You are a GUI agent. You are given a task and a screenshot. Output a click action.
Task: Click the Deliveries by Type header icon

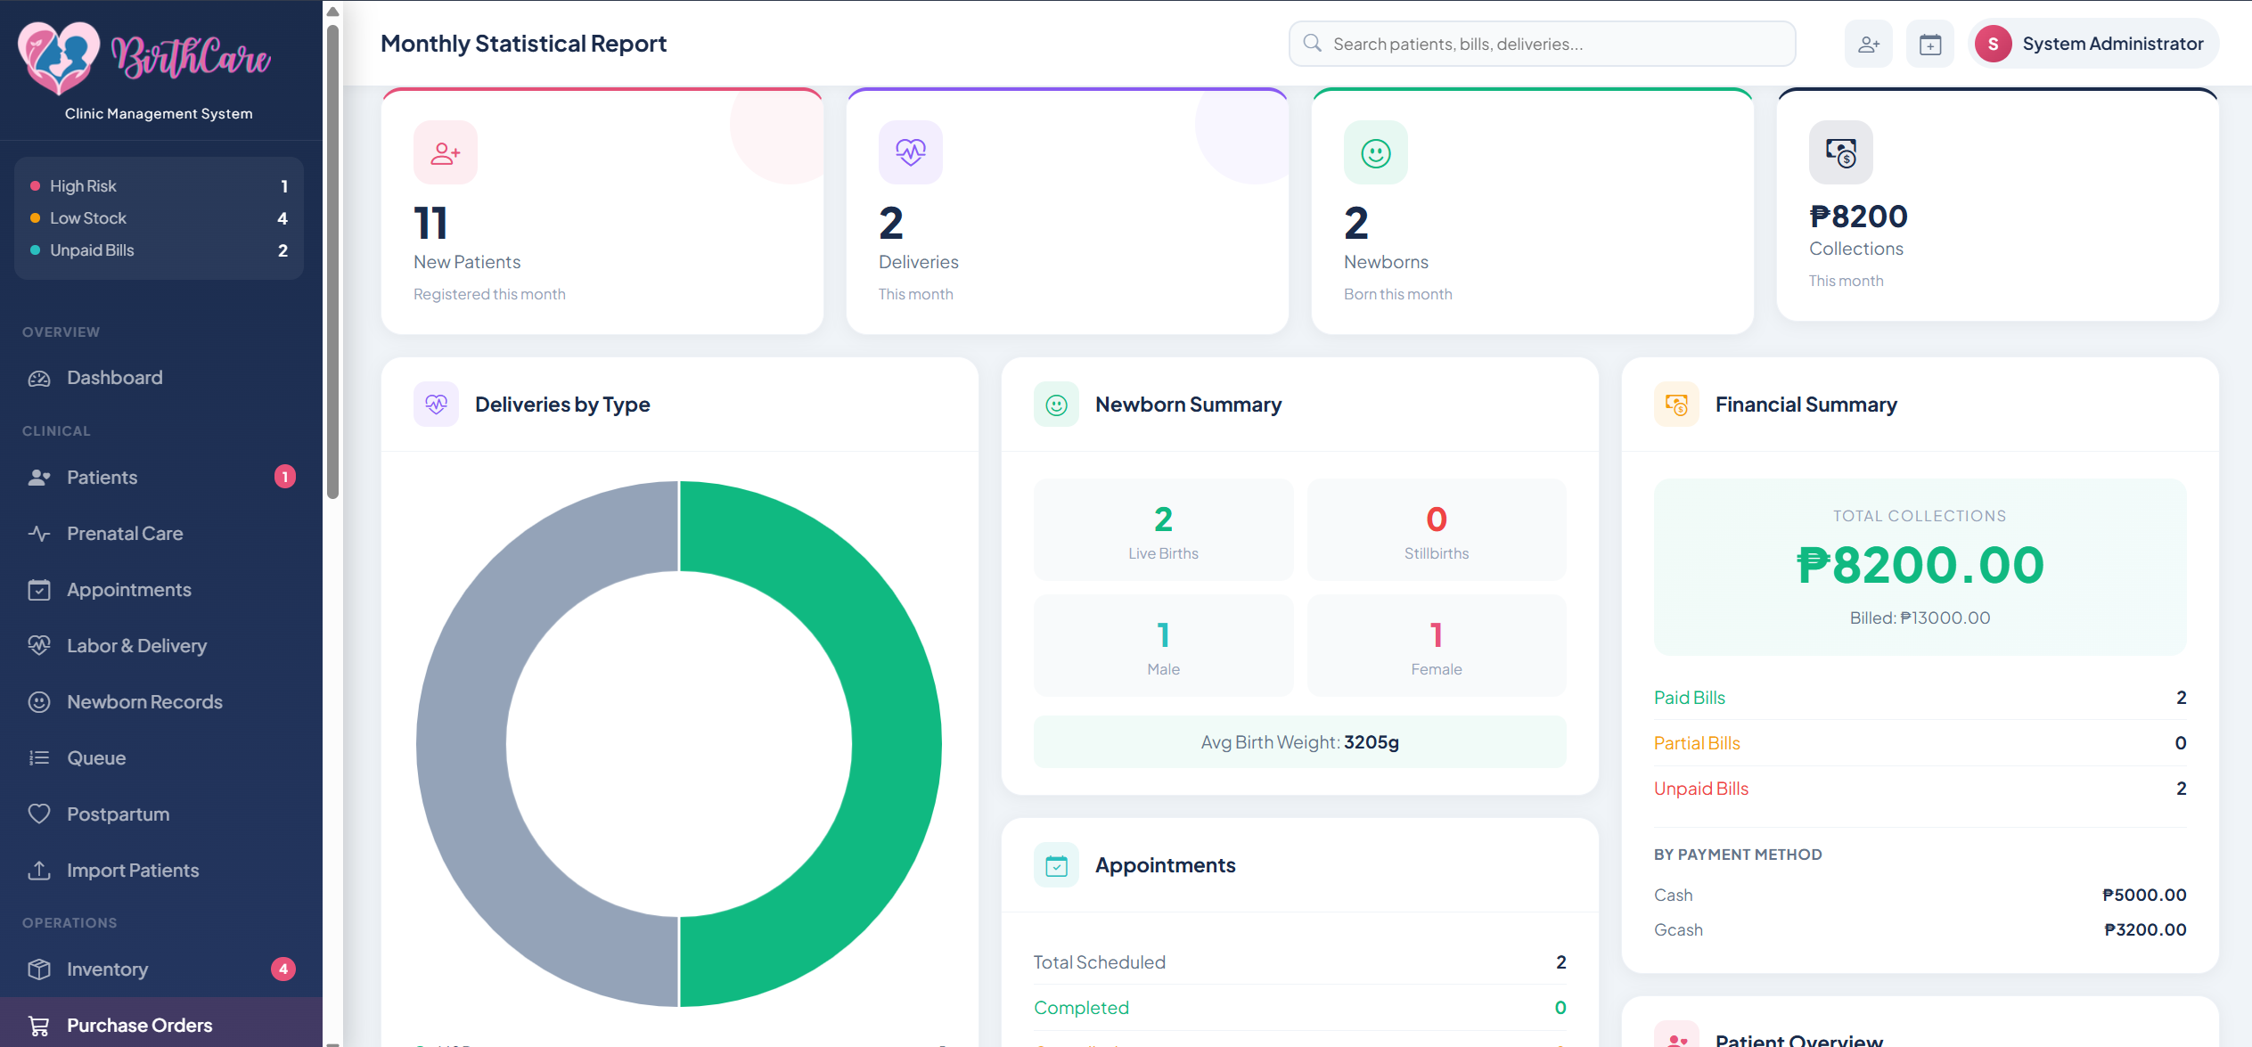click(x=436, y=405)
